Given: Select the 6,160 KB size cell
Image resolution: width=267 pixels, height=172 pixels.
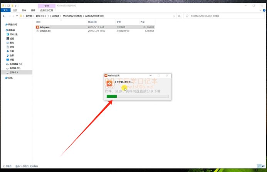Looking at the screenshot, I should click(x=149, y=31).
